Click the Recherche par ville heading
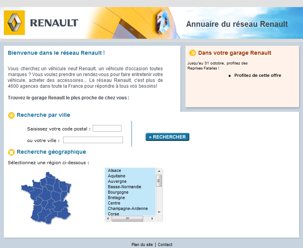Image resolution: width=303 pixels, height=248 pixels. click(x=43, y=115)
